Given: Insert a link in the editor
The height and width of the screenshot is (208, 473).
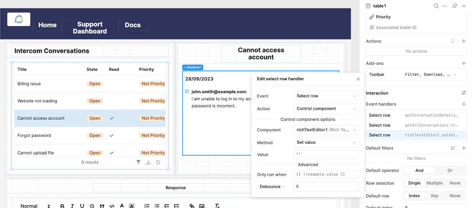Looking at the screenshot, I should click(192, 206).
